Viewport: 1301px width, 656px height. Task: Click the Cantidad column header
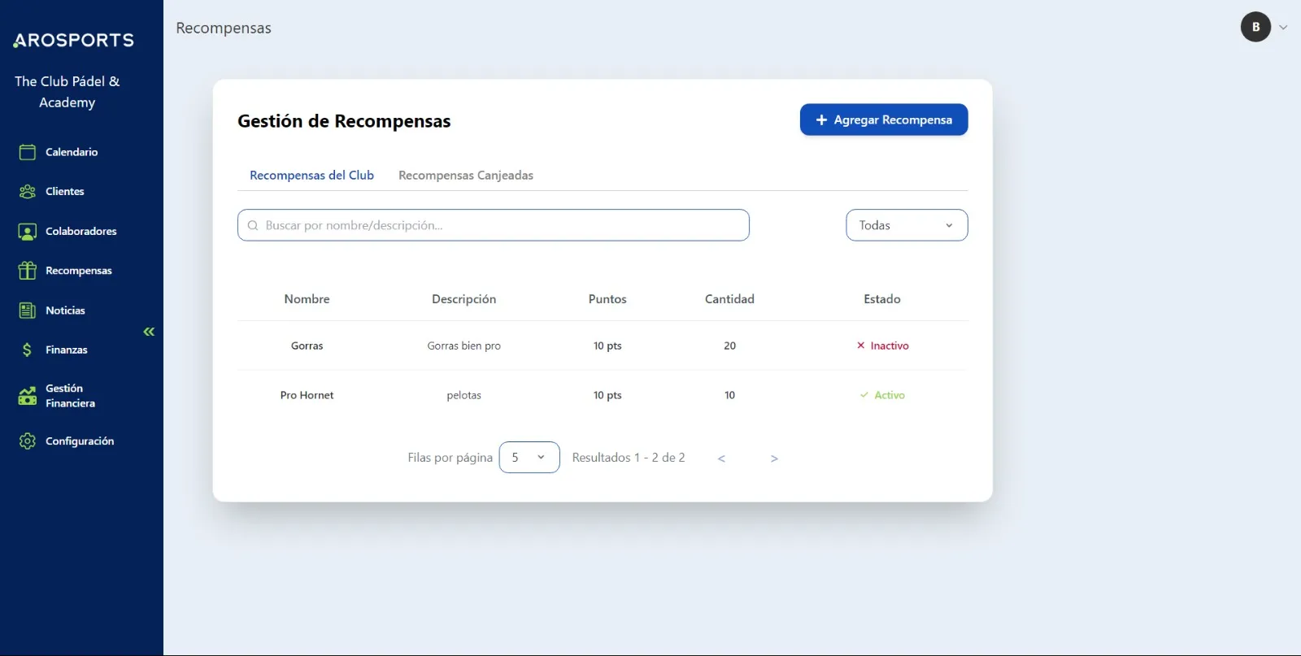[x=729, y=299]
